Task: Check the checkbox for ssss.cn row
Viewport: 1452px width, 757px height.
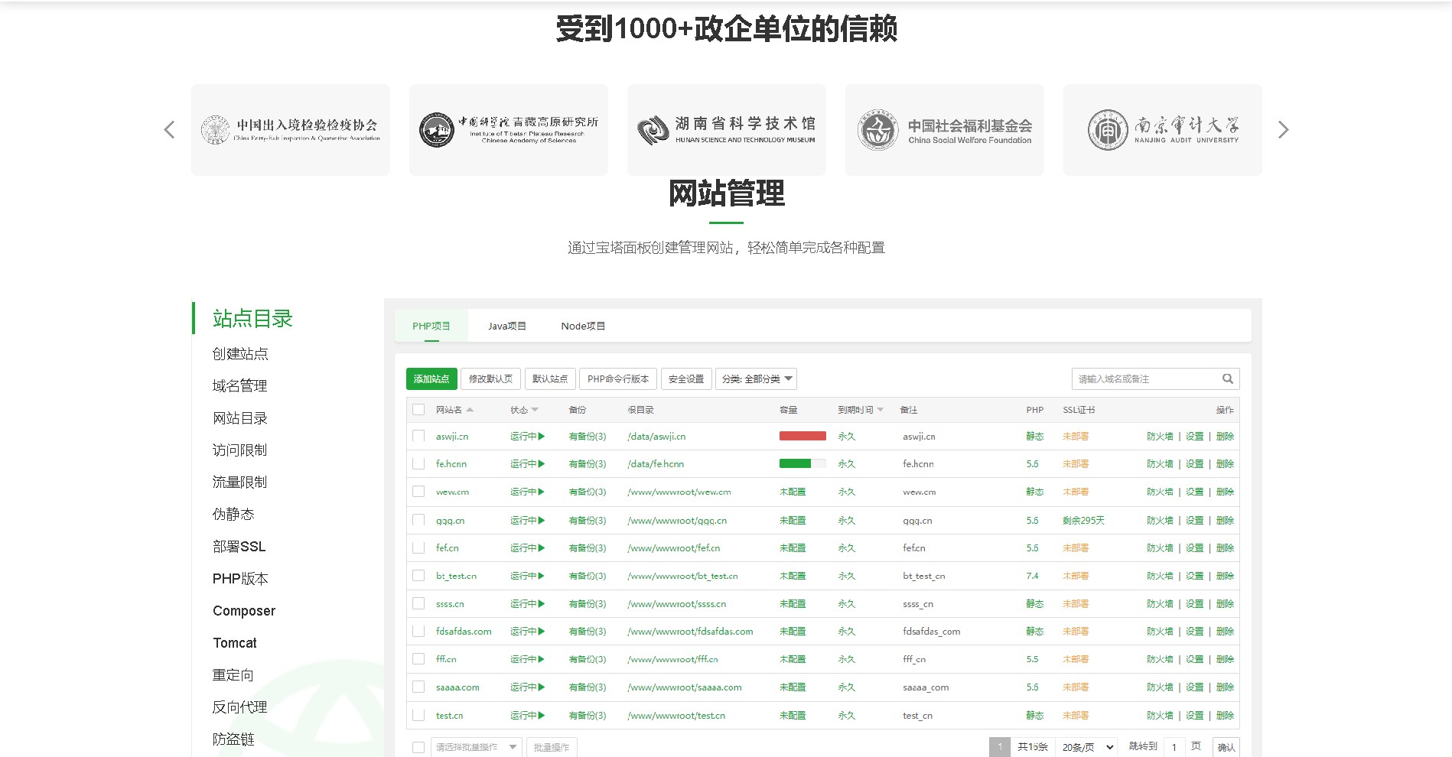Action: (x=418, y=603)
